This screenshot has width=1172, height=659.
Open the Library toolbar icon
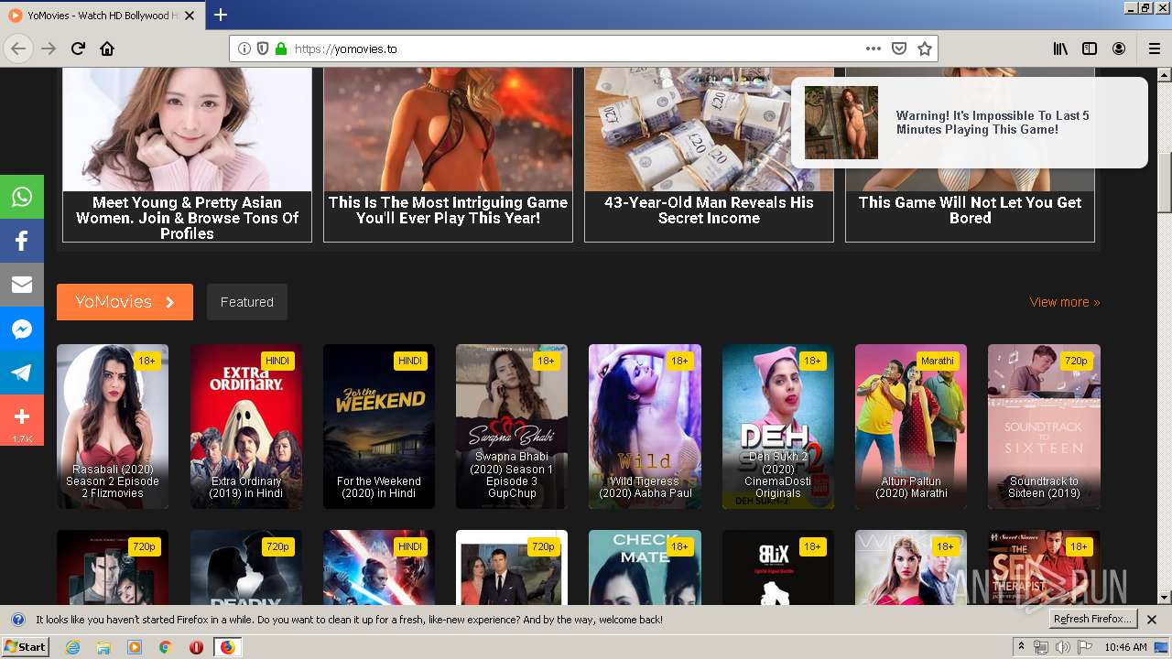(x=1060, y=49)
